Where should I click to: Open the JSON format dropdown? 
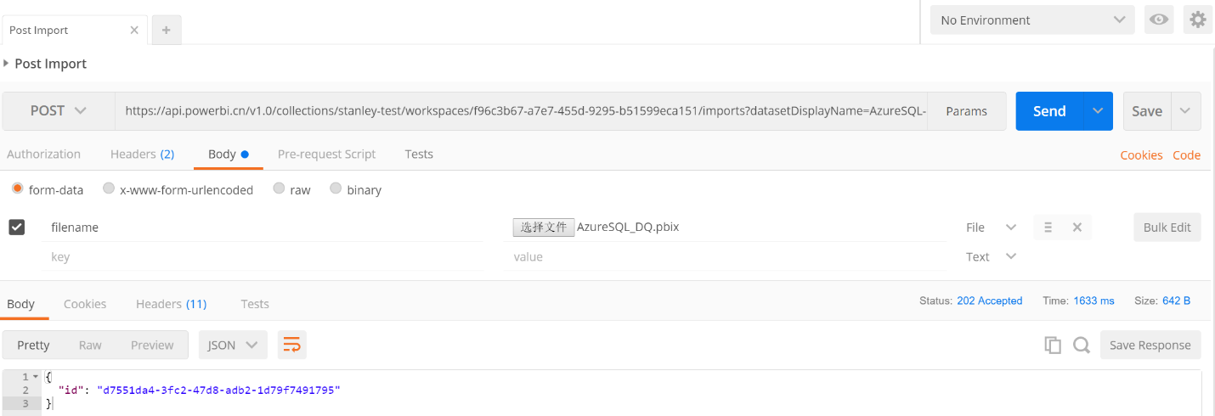[x=233, y=345]
